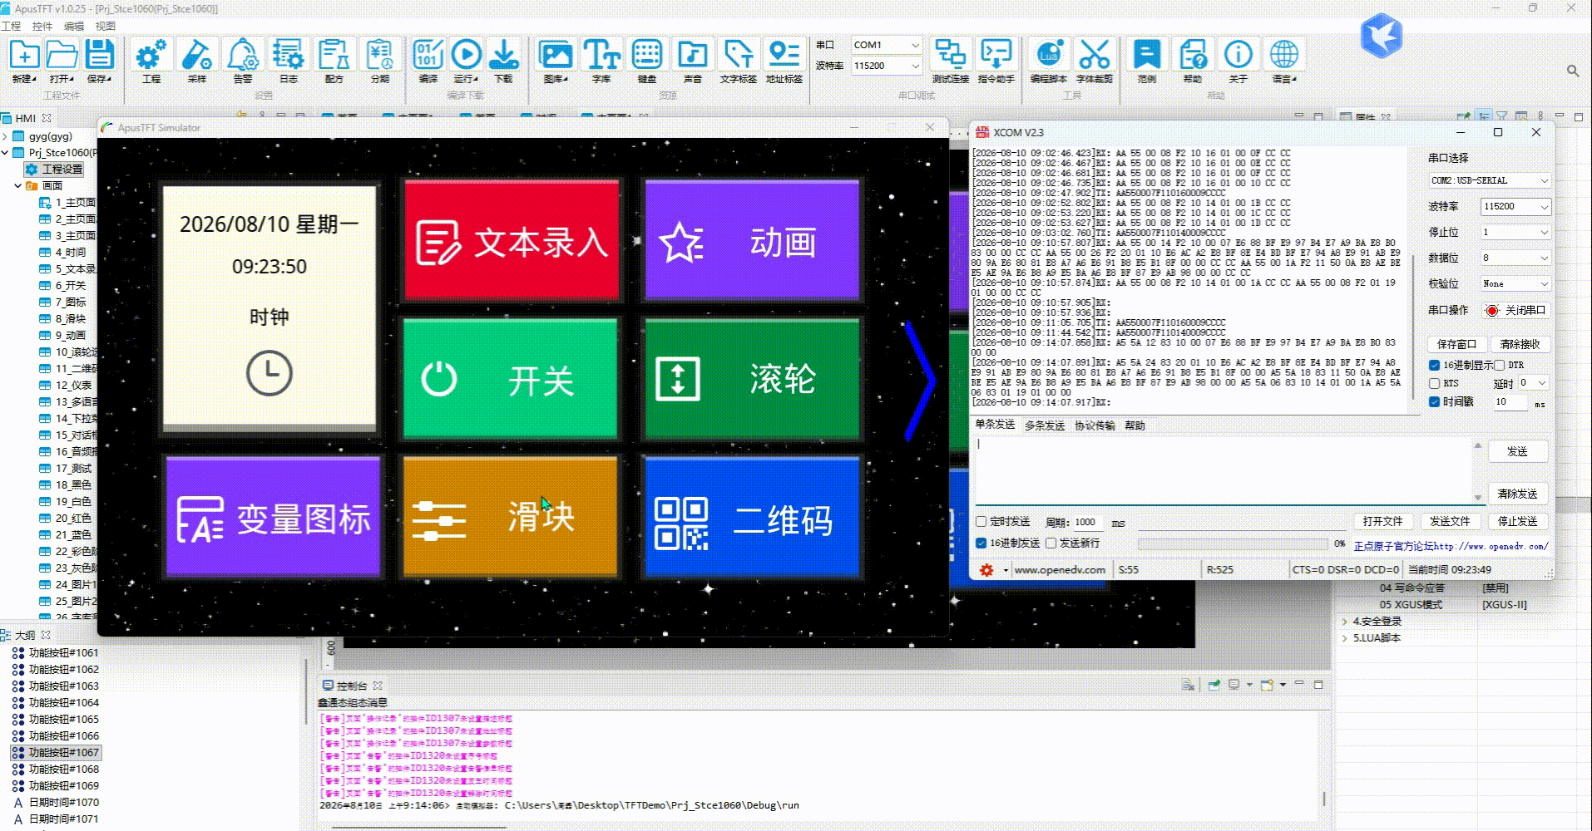The image size is (1592, 831).
Task: Toggle the RTS checkbox in XCOM
Action: tap(1434, 383)
